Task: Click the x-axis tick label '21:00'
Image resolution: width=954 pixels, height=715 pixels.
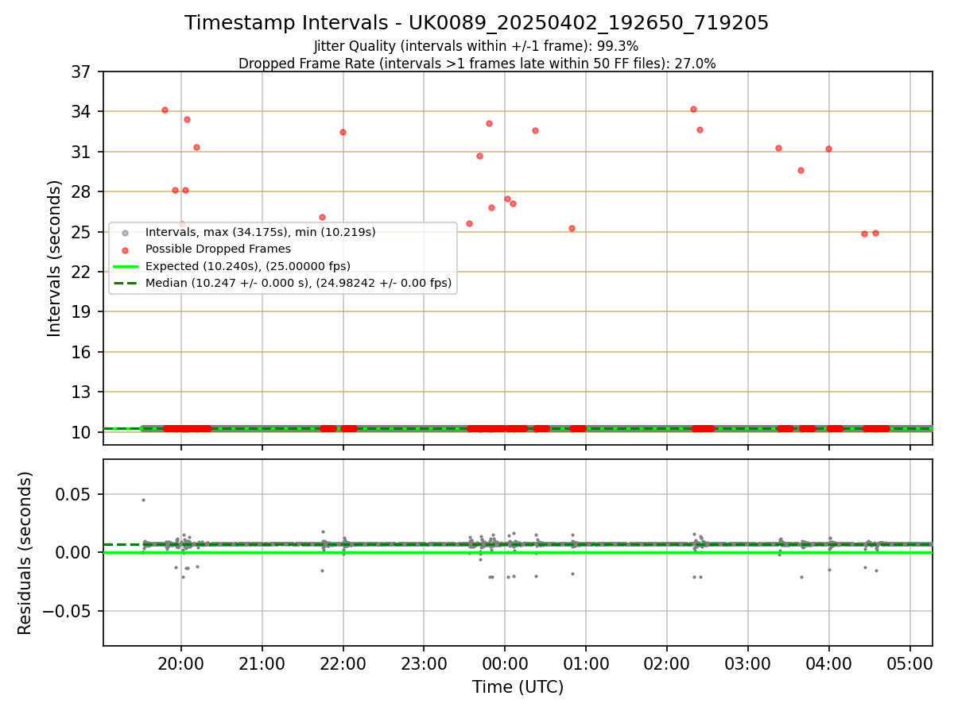Action: point(262,663)
